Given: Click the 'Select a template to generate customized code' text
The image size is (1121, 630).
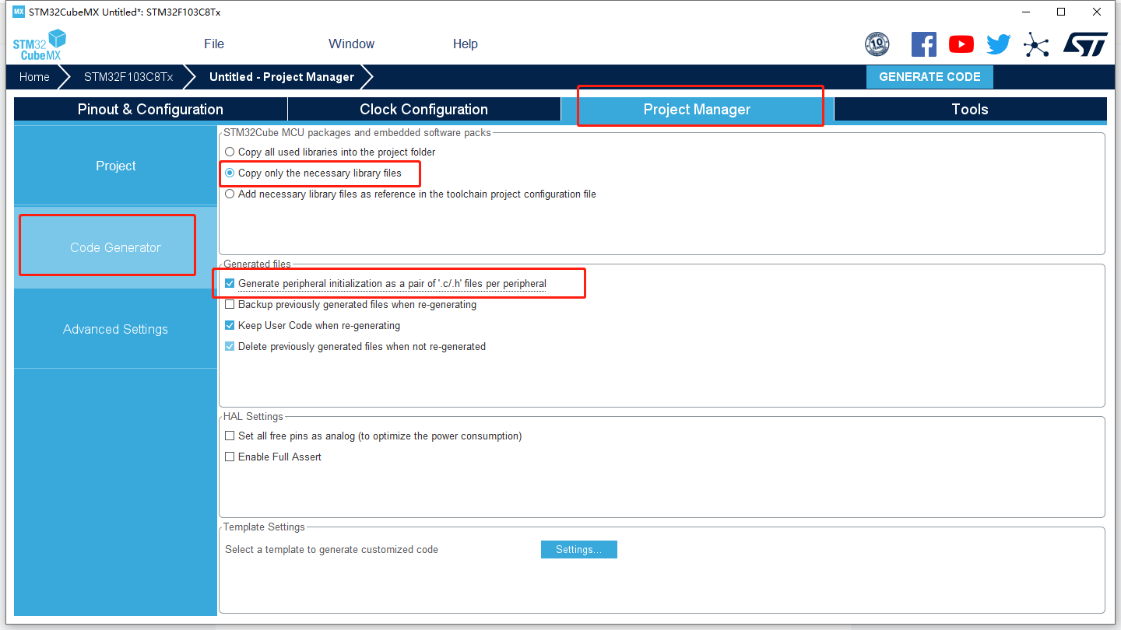Looking at the screenshot, I should point(332,550).
